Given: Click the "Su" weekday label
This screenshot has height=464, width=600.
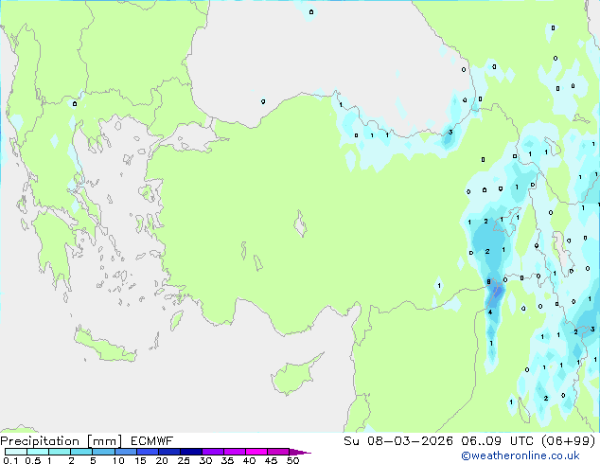Looking at the screenshot, I should click(351, 441).
